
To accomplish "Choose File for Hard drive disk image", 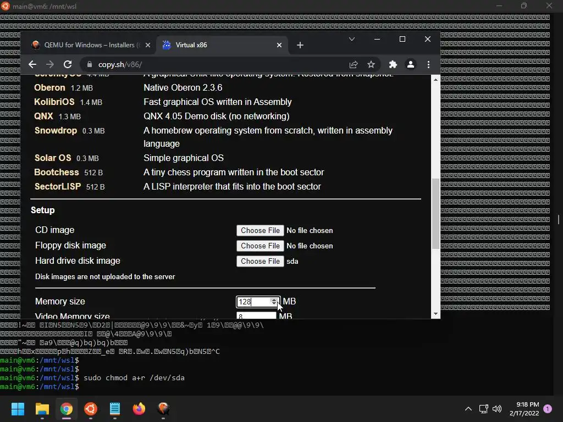I will (260, 261).
